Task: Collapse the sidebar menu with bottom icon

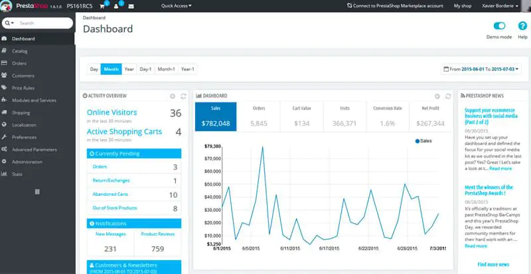Action: [x=37, y=191]
